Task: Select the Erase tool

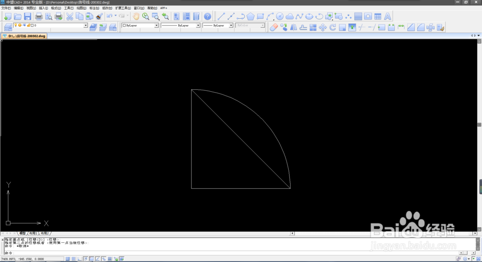Action: click(274, 28)
